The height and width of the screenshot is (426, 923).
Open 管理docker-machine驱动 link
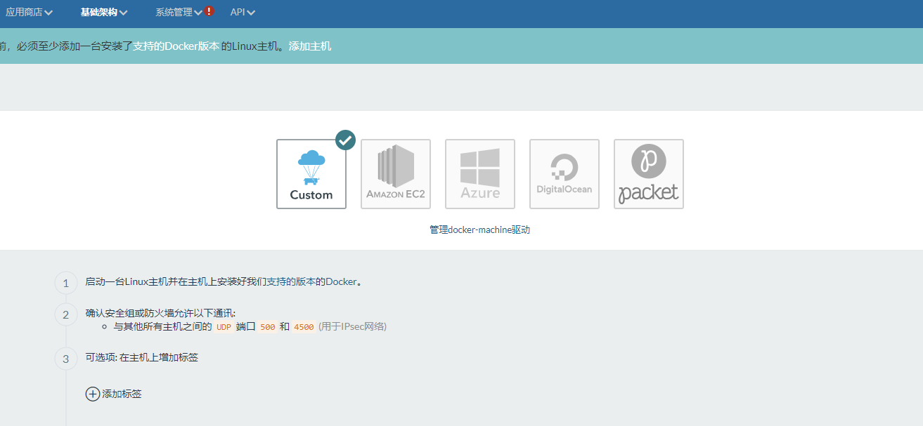(x=479, y=229)
